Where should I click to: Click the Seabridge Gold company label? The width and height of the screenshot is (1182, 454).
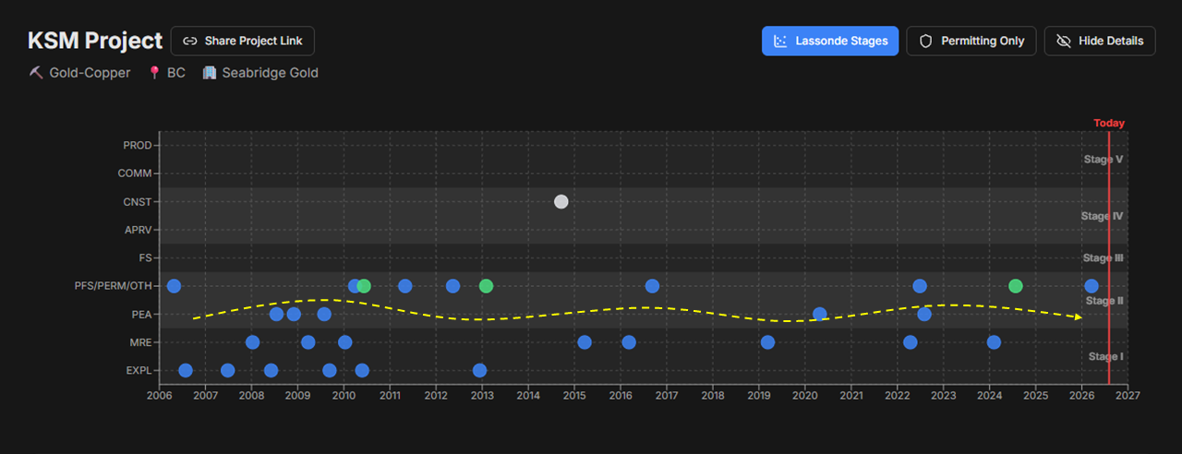[x=270, y=73]
